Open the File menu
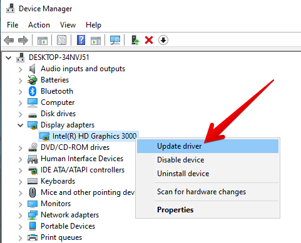301x243 pixels. [13, 25]
